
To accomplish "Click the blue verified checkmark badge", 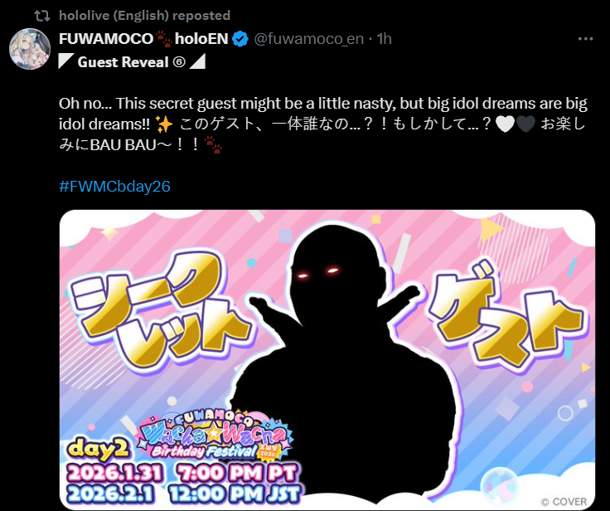I will pyautogui.click(x=240, y=39).
